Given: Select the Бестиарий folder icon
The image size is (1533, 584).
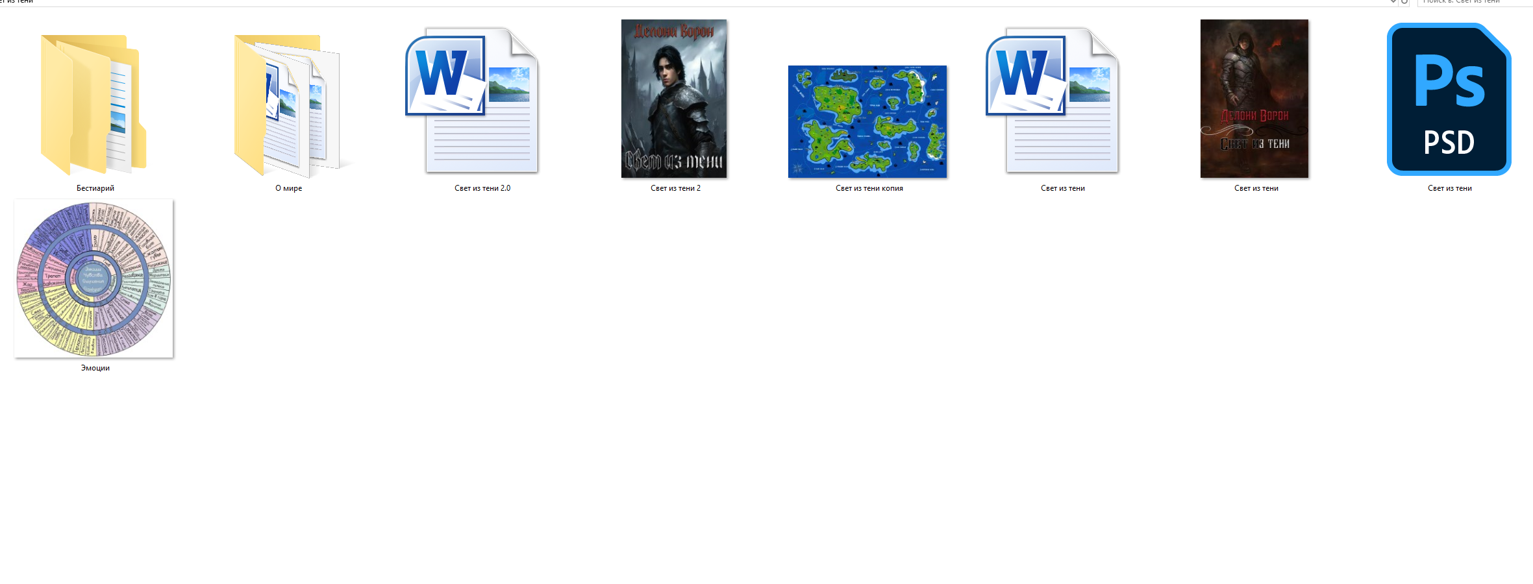Looking at the screenshot, I should pyautogui.click(x=93, y=104).
